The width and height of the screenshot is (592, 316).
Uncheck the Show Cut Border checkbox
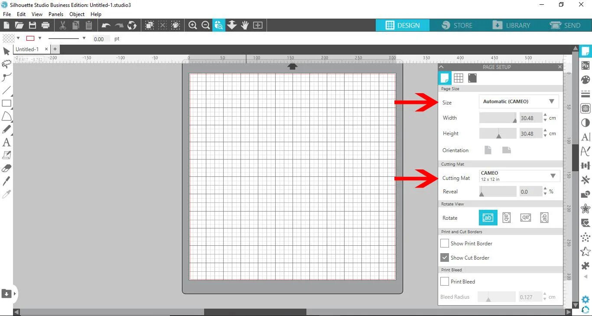click(x=445, y=257)
